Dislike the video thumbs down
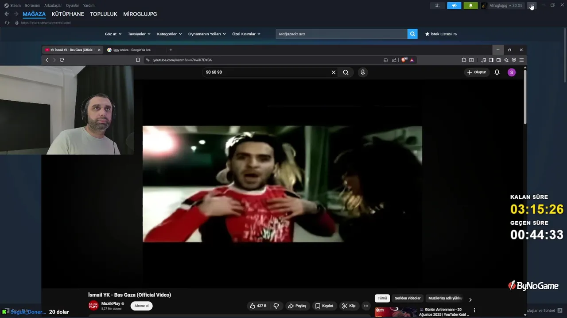The image size is (567, 318). tap(276, 306)
